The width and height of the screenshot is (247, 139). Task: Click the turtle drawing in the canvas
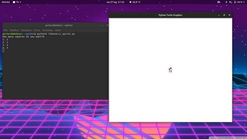170,70
